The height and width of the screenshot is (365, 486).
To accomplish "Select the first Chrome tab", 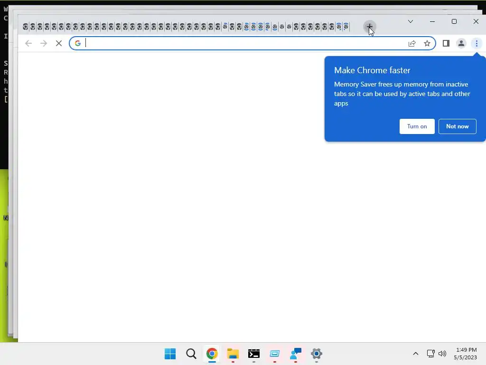I will click(26, 27).
